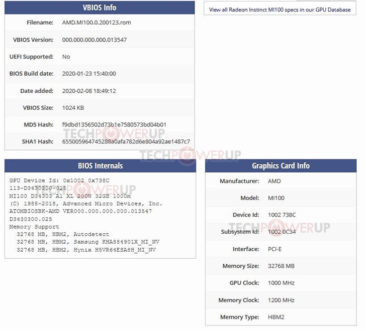
Task: Click Memory Clock value 1200 MHz
Action: [281, 300]
